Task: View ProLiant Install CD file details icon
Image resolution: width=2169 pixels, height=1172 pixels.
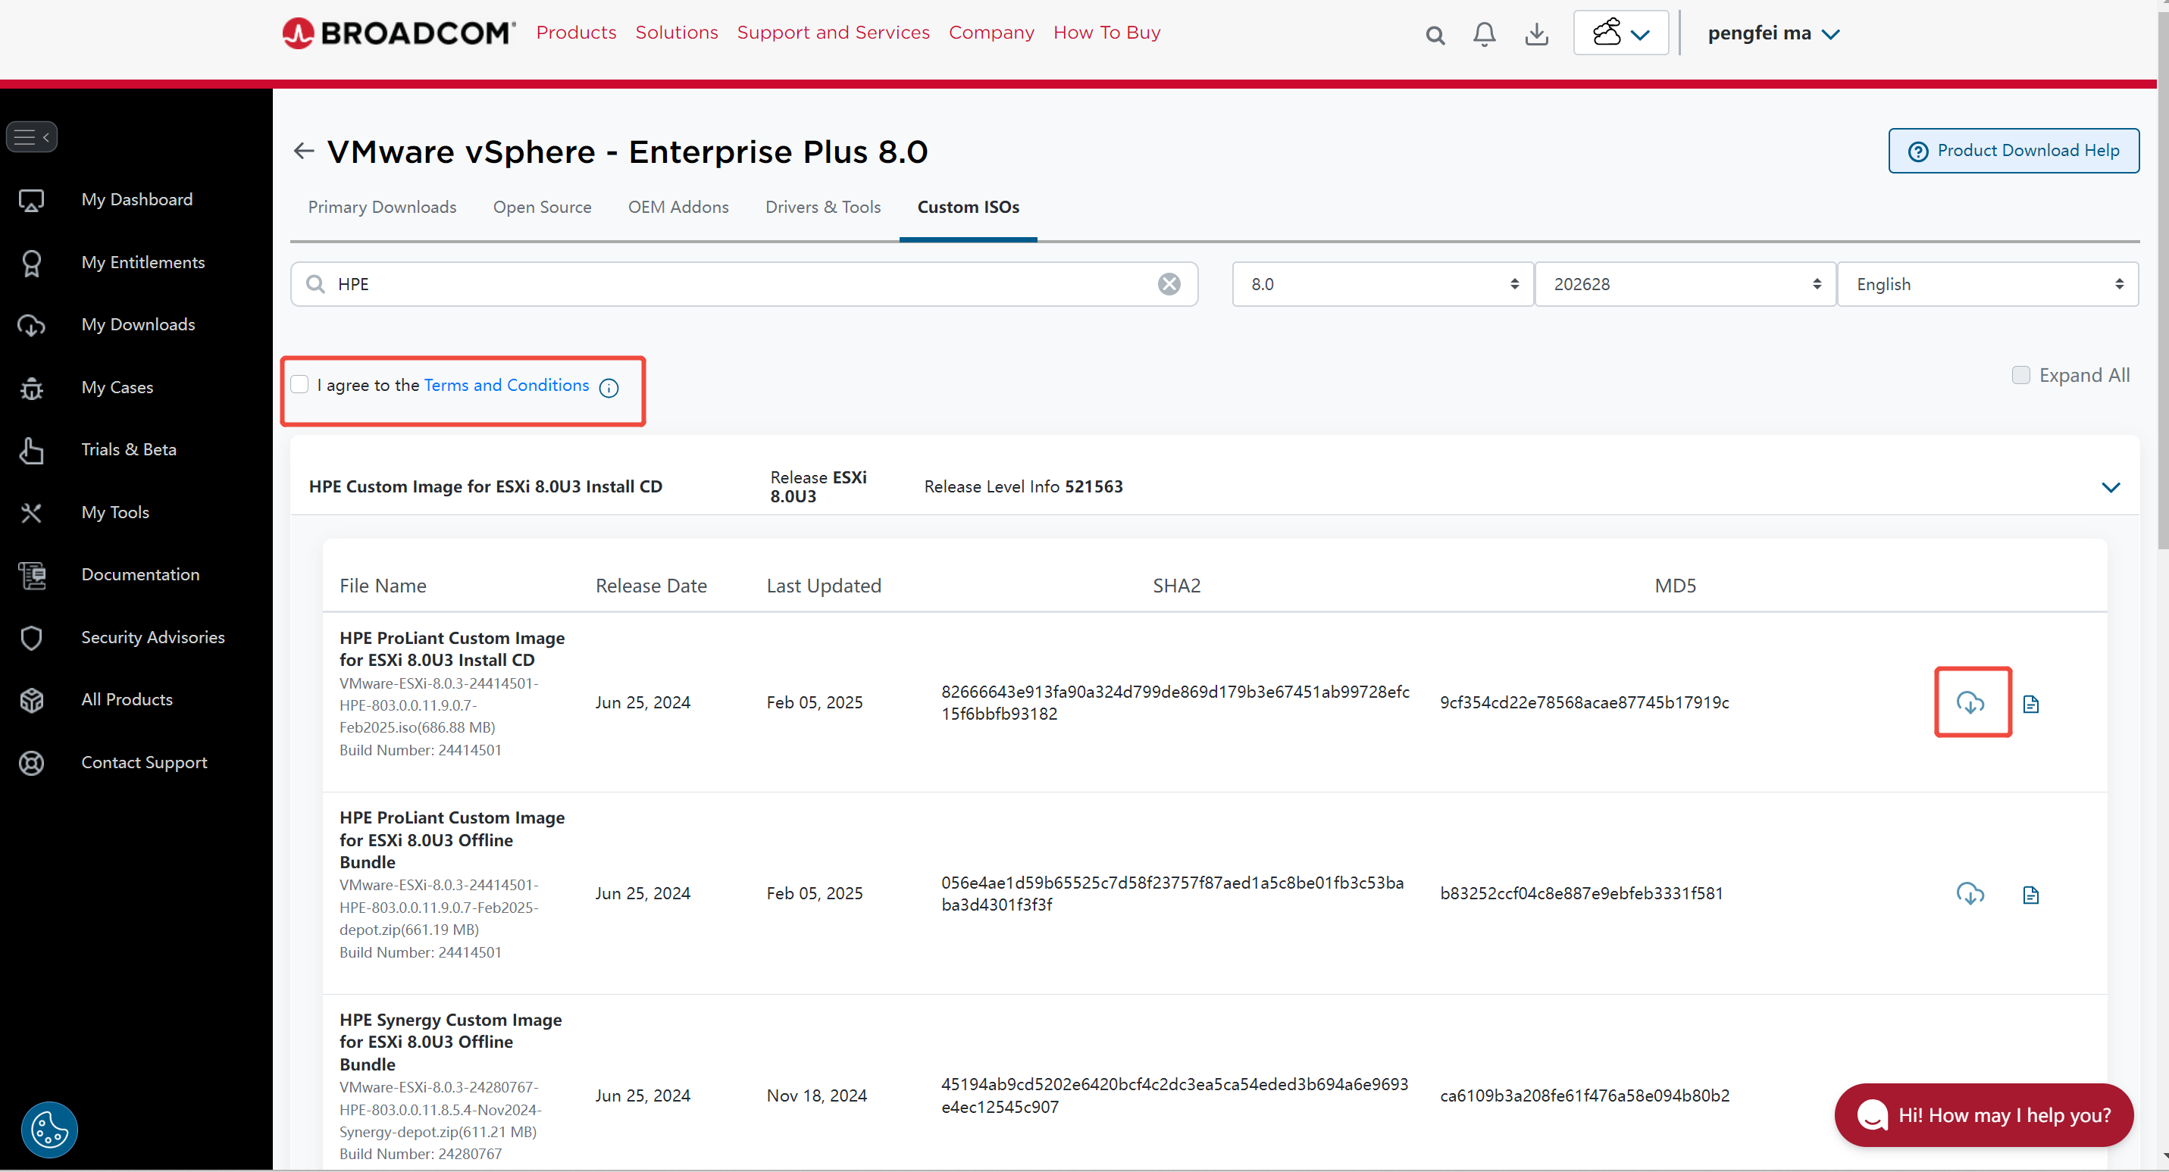Action: 2031,704
